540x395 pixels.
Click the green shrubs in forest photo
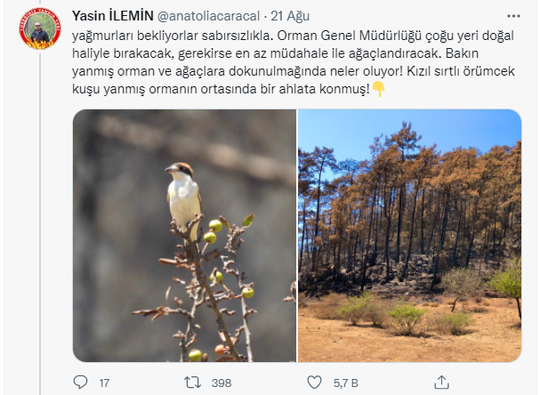407,315
